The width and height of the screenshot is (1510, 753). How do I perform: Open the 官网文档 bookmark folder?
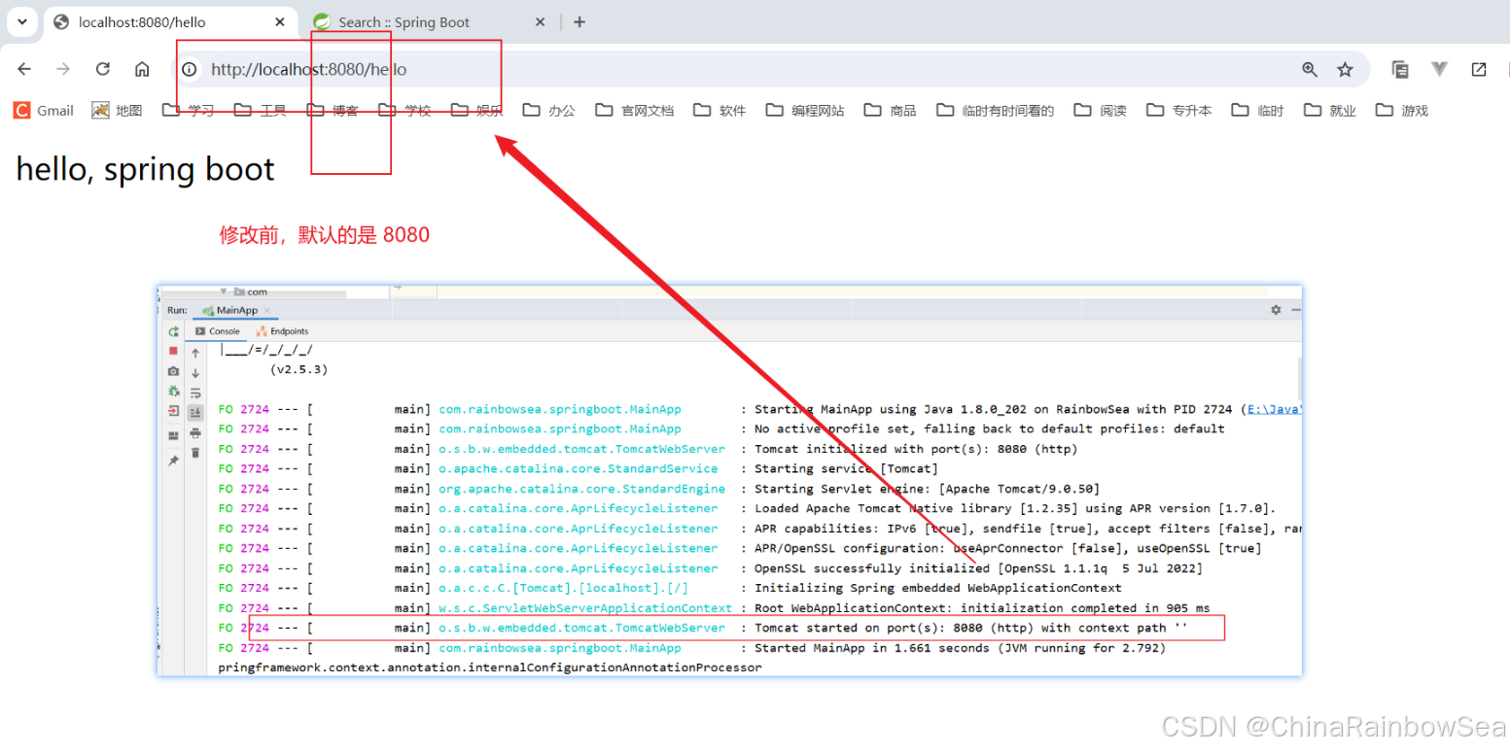coord(635,111)
